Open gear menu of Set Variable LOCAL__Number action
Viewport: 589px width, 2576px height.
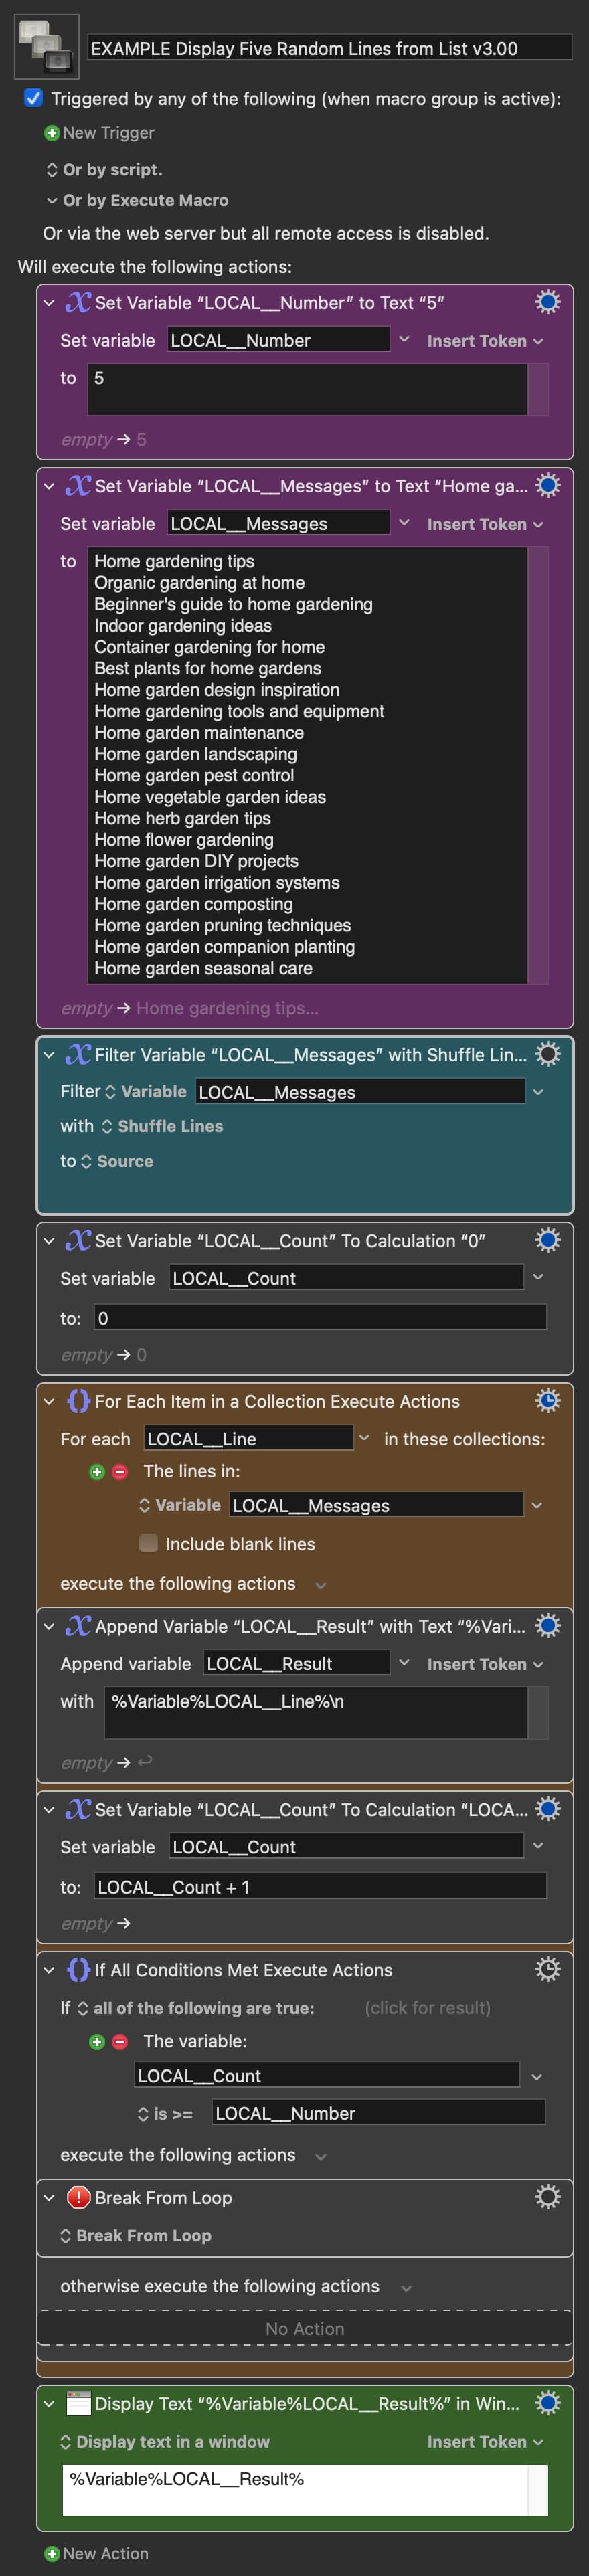pos(547,302)
